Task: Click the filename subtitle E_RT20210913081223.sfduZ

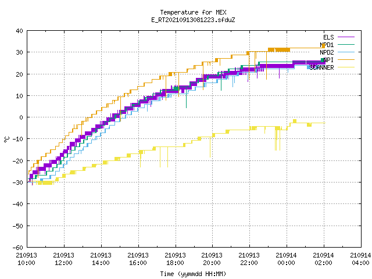Action: pyautogui.click(x=193, y=20)
